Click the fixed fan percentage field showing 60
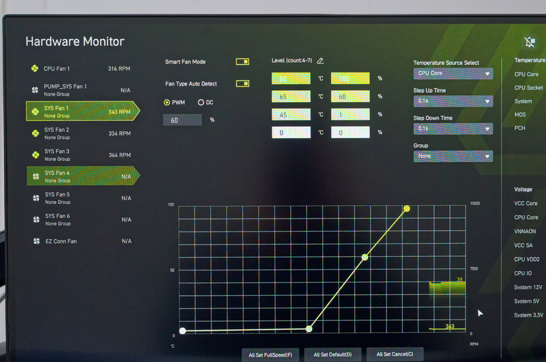The image size is (546, 362). 182,120
